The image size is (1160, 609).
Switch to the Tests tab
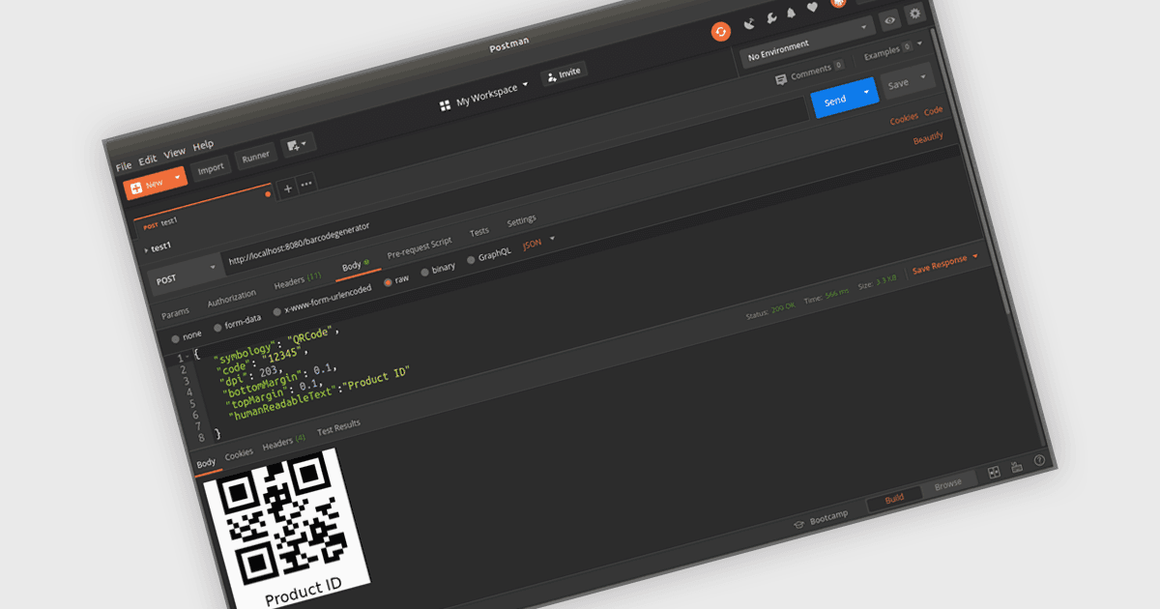[479, 232]
